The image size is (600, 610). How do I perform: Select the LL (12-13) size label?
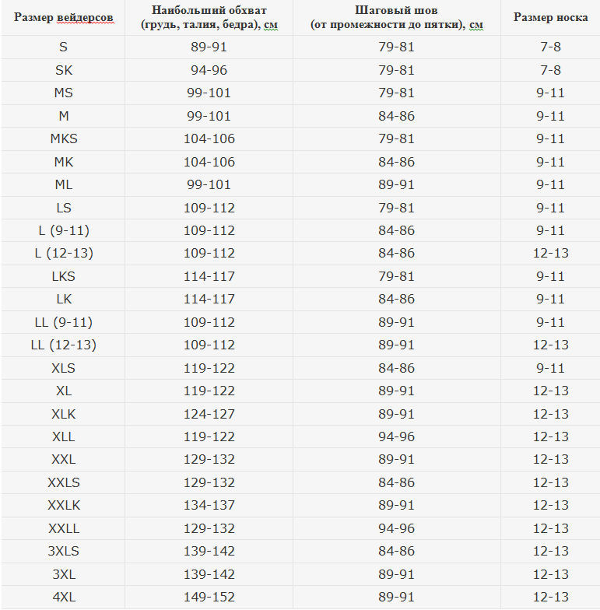64,345
